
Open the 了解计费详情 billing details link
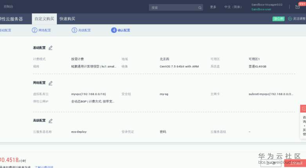[x=44, y=167]
